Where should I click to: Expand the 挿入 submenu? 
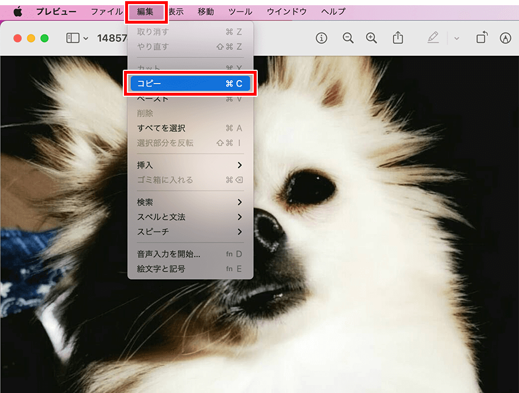tap(190, 165)
